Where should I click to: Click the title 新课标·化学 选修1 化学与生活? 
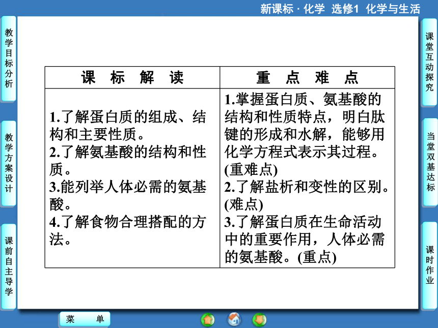pos(340,9)
